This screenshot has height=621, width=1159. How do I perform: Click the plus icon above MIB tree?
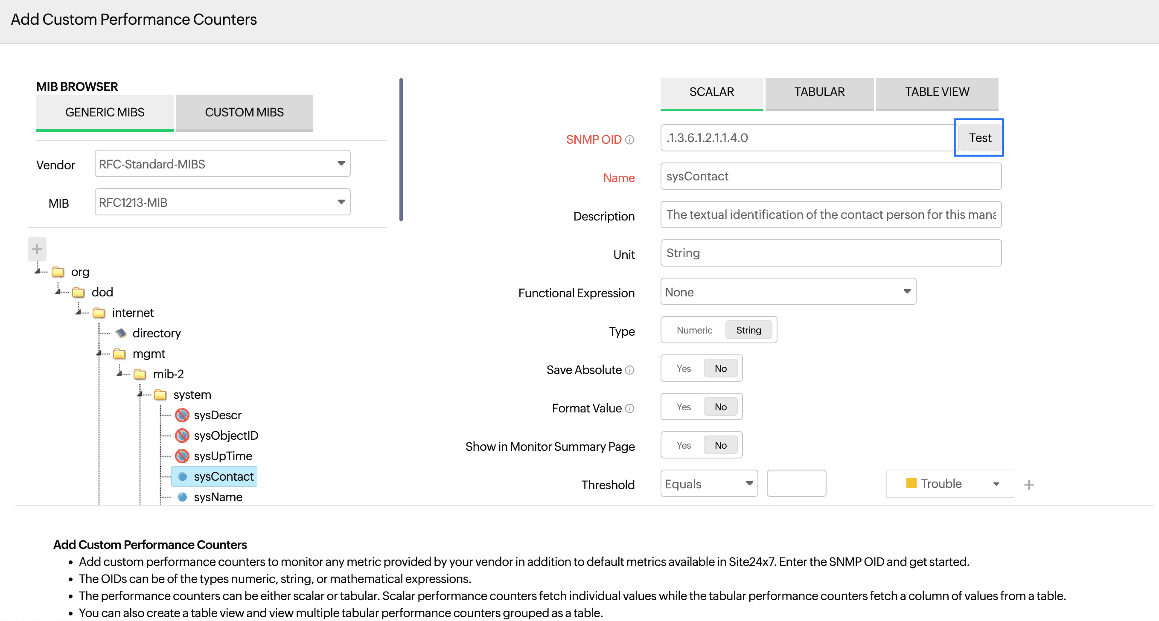(x=37, y=249)
